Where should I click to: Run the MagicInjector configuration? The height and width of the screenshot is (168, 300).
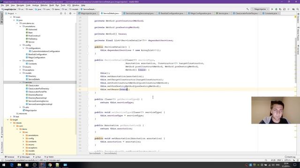272,9
